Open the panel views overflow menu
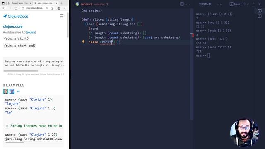Viewport: 265px width, 149px height. tap(219, 4)
